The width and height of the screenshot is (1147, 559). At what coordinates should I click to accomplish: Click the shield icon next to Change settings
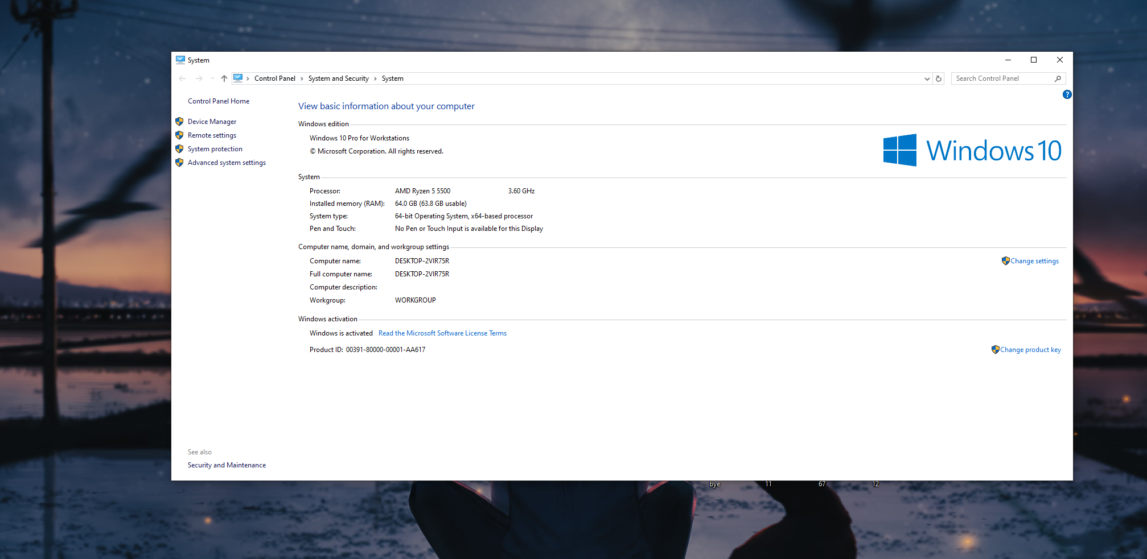(x=1006, y=260)
